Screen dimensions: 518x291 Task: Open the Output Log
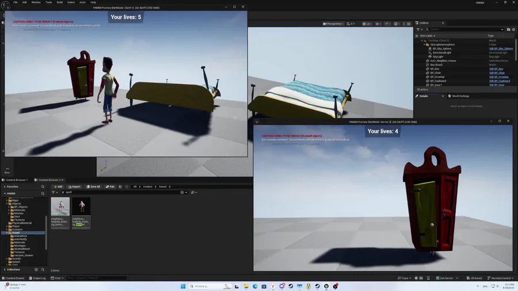(37, 278)
